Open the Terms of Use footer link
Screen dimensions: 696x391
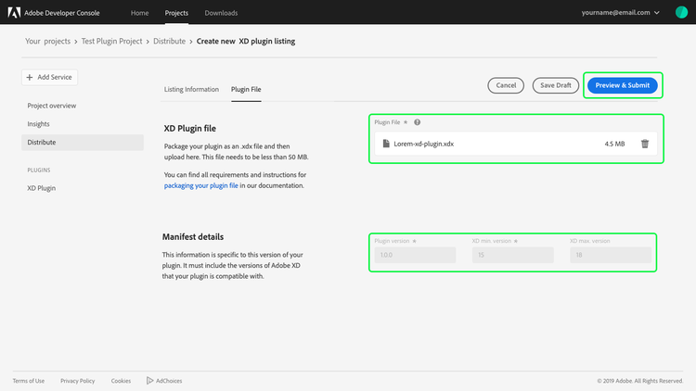click(29, 381)
